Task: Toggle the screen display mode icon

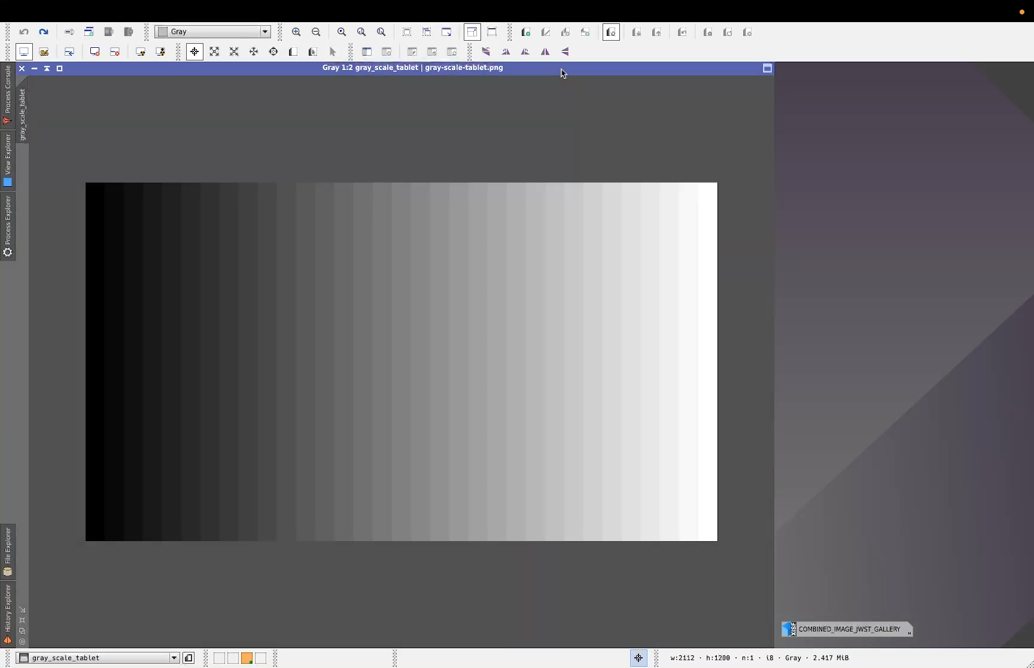Action: pos(24,51)
